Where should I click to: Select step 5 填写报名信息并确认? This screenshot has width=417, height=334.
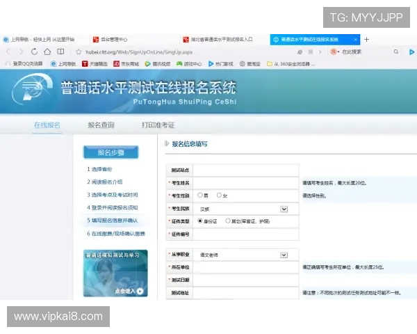click(x=112, y=221)
